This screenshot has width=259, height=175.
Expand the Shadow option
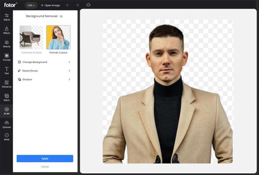[x=44, y=79]
